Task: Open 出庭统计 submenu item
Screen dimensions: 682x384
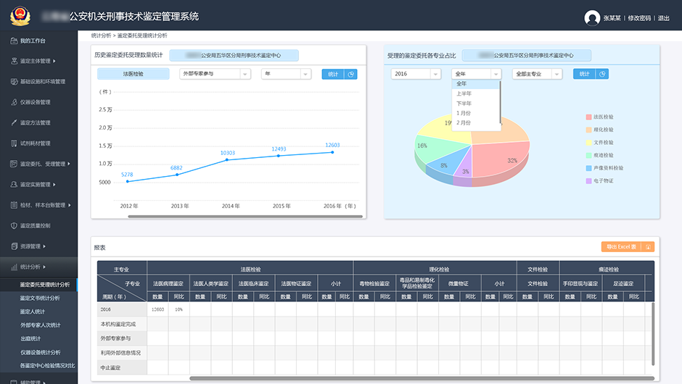Action: (30, 338)
